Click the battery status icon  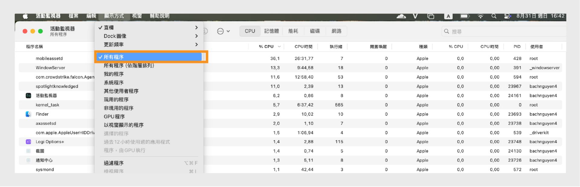(465, 16)
